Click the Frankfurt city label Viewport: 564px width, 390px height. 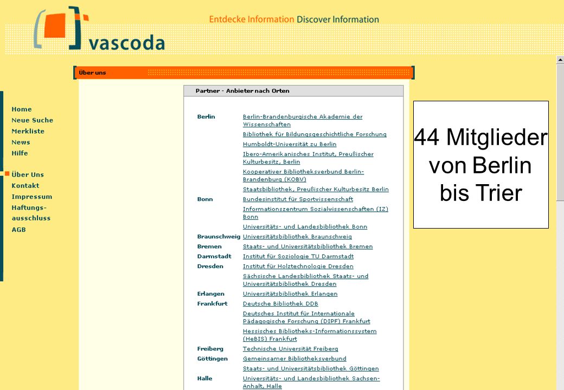point(212,304)
